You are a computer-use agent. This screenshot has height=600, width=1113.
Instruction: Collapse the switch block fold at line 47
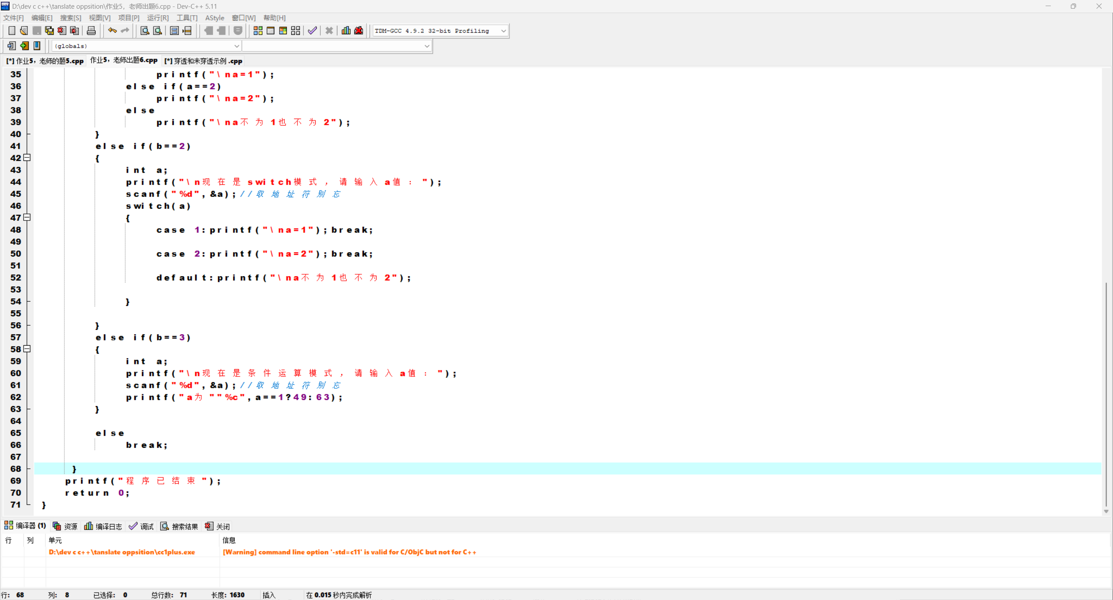coord(27,217)
